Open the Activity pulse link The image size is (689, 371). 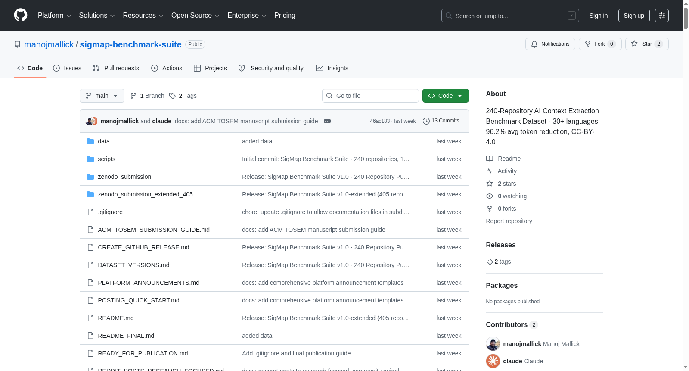tap(501, 171)
